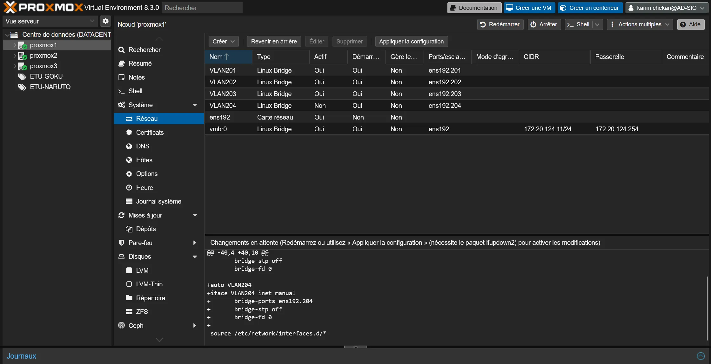Open the Créer dropdown menu
The height and width of the screenshot is (364, 711).
click(x=223, y=42)
